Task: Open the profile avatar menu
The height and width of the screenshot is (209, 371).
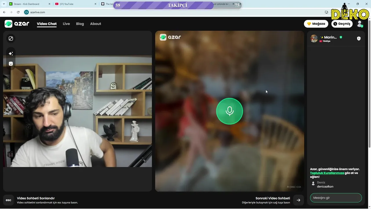Action: pos(360,24)
